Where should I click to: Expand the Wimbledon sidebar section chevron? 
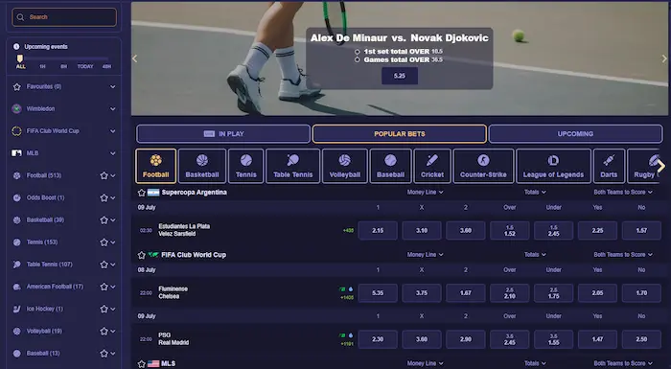point(112,108)
